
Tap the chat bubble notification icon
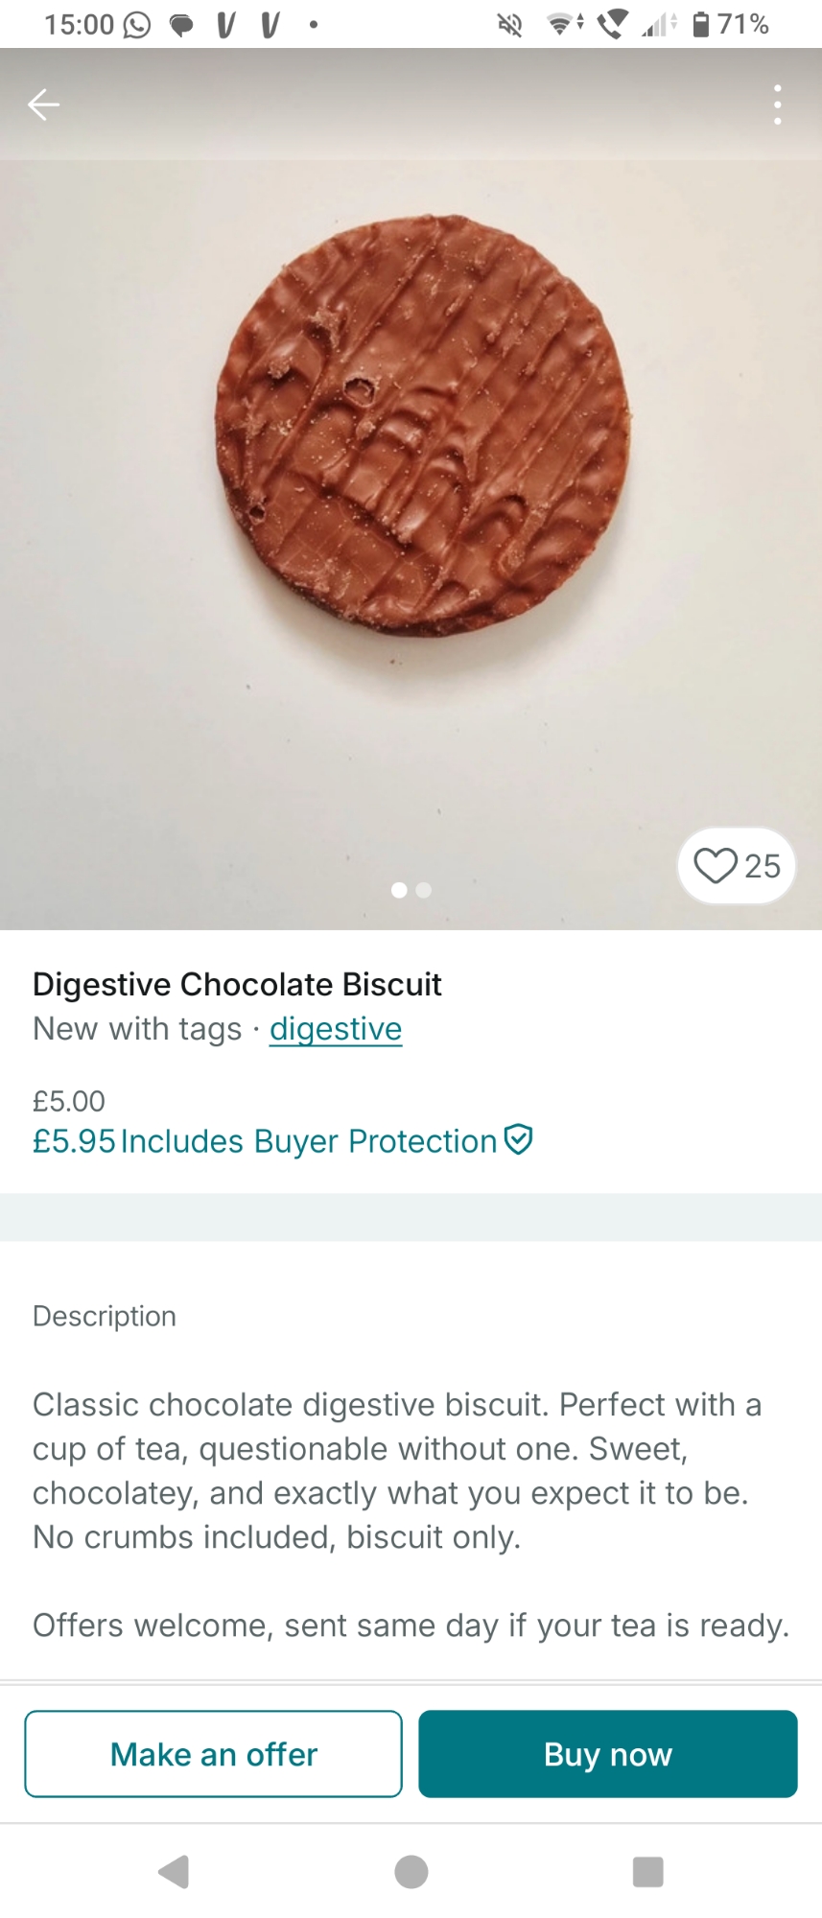tap(181, 26)
